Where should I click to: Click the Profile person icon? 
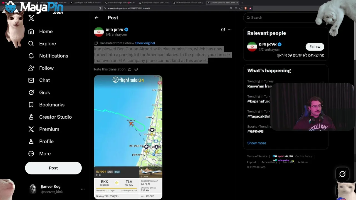point(31,141)
